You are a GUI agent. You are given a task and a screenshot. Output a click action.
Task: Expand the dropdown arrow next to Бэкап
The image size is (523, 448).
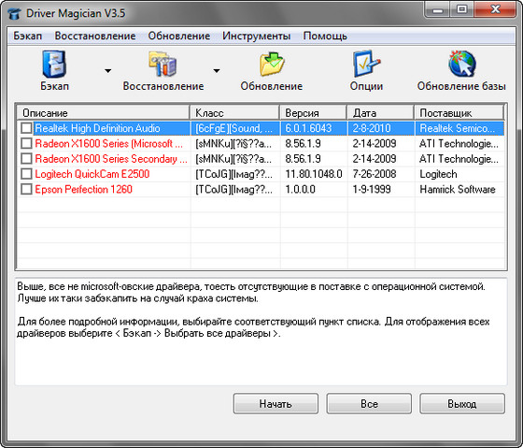click(x=107, y=71)
